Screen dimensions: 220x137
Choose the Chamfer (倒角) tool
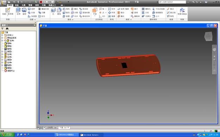pyautogui.click(x=66, y=9)
